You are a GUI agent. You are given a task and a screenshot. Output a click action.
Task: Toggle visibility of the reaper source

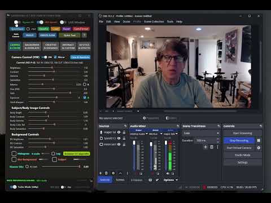pyautogui.click(x=119, y=133)
